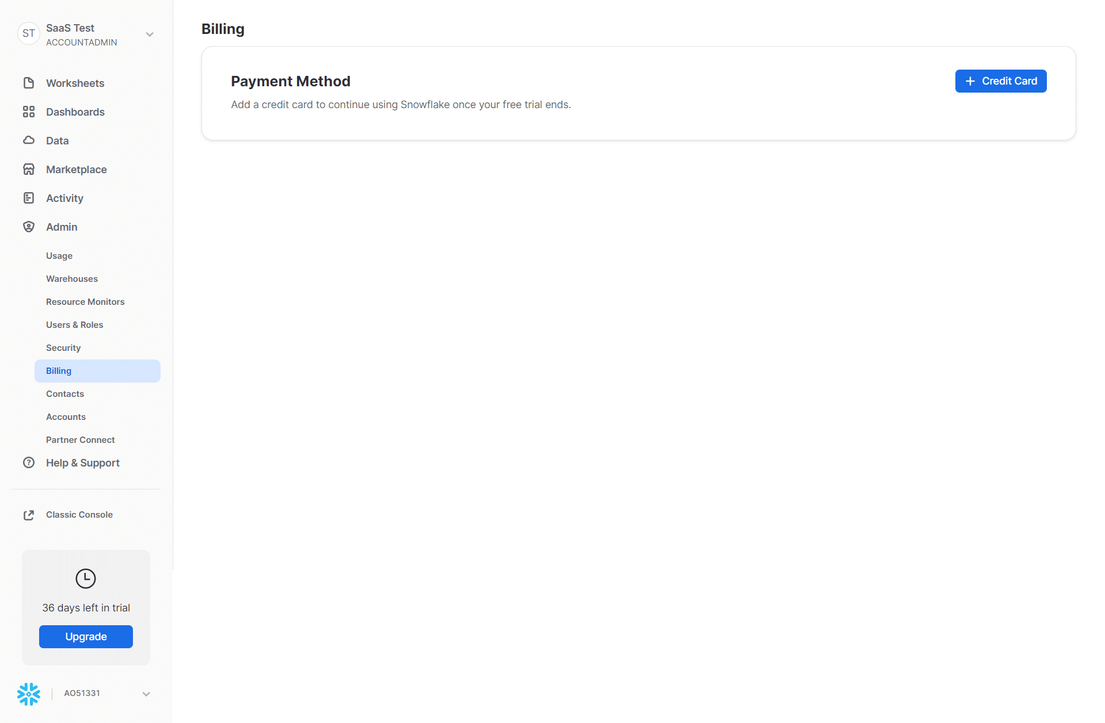Viewport: 1105px width, 723px height.
Task: Click the Partner Connect menu item
Action: click(x=81, y=440)
